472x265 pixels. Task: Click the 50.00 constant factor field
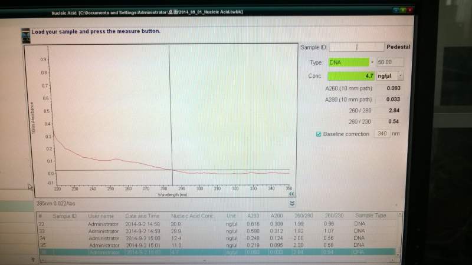coord(390,62)
